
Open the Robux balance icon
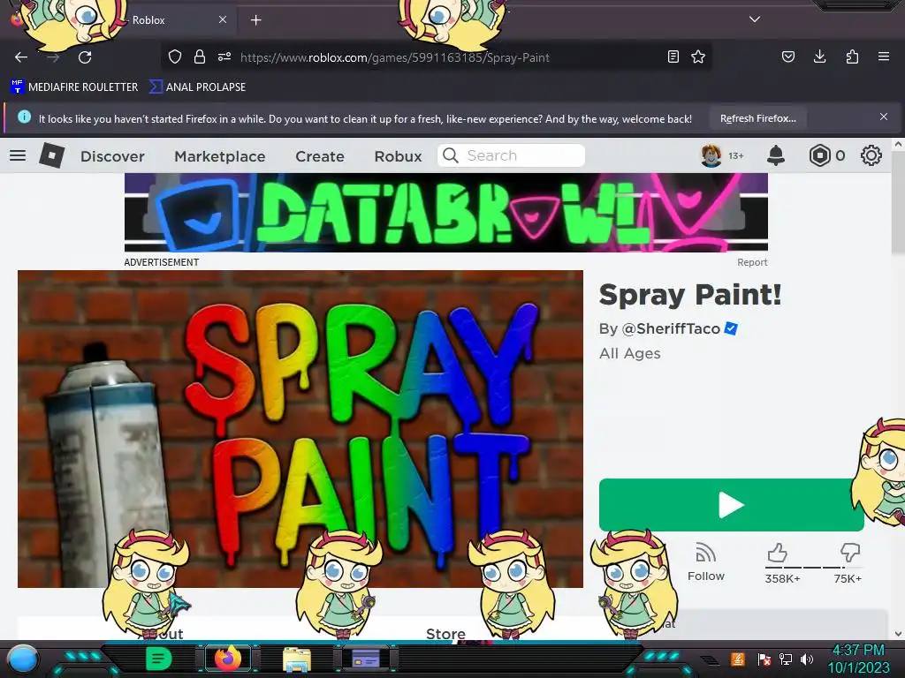tap(819, 155)
